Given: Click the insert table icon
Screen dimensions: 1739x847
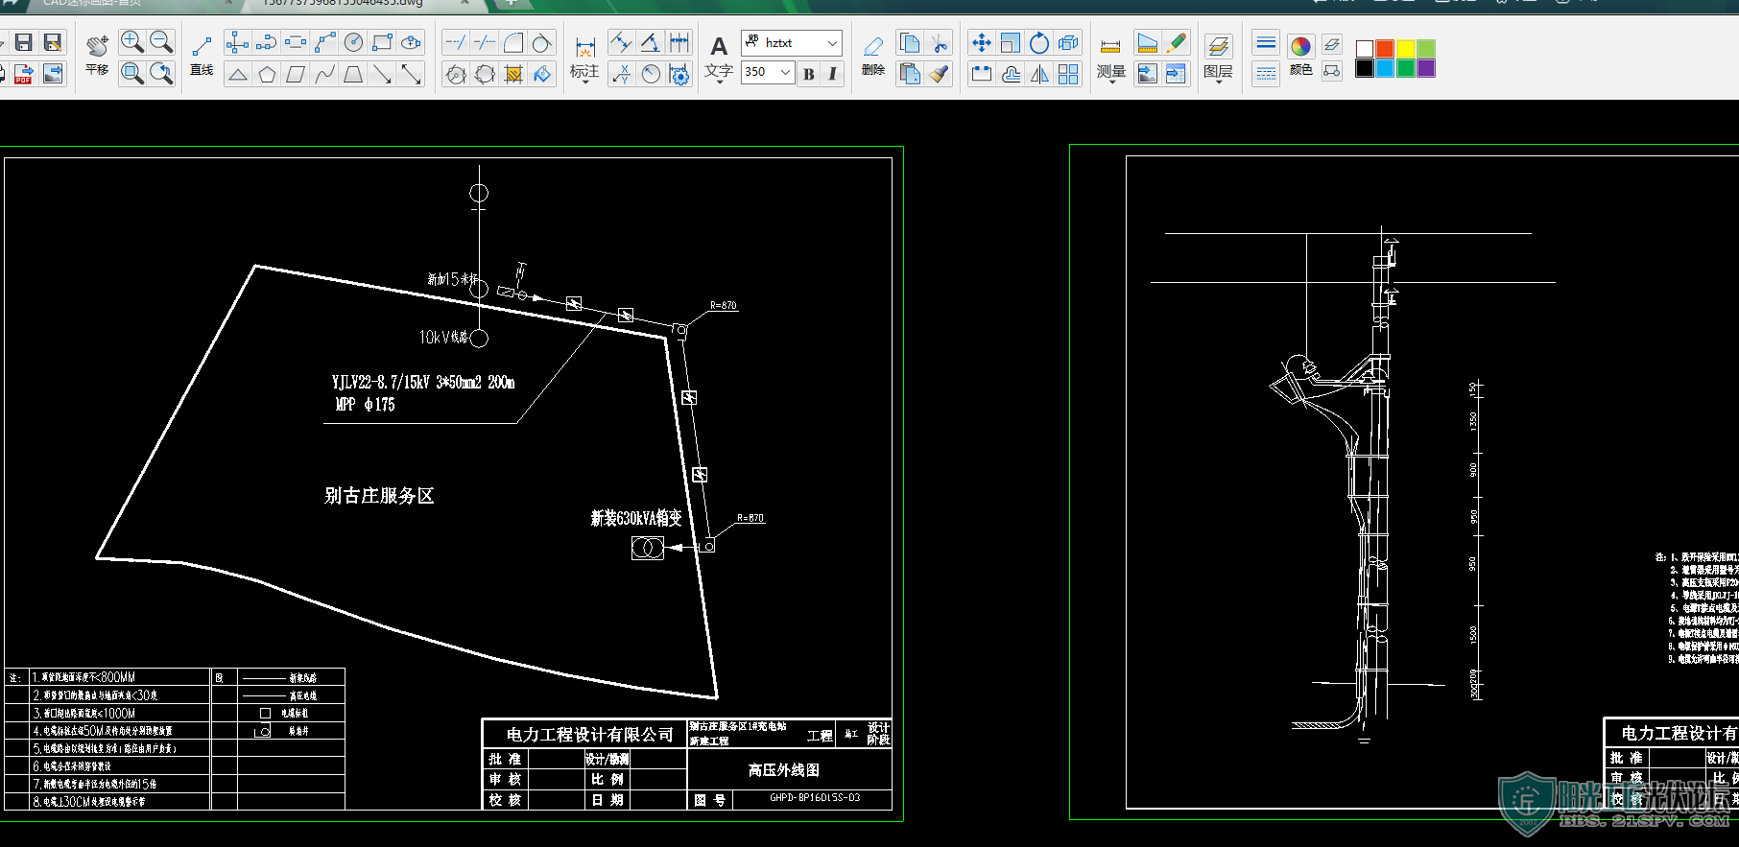Looking at the screenshot, I should (1176, 74).
